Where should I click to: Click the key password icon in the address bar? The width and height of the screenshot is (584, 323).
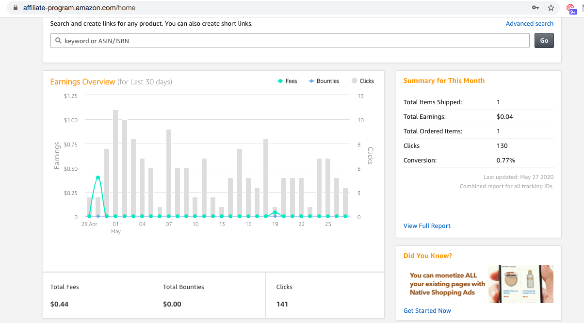point(535,8)
